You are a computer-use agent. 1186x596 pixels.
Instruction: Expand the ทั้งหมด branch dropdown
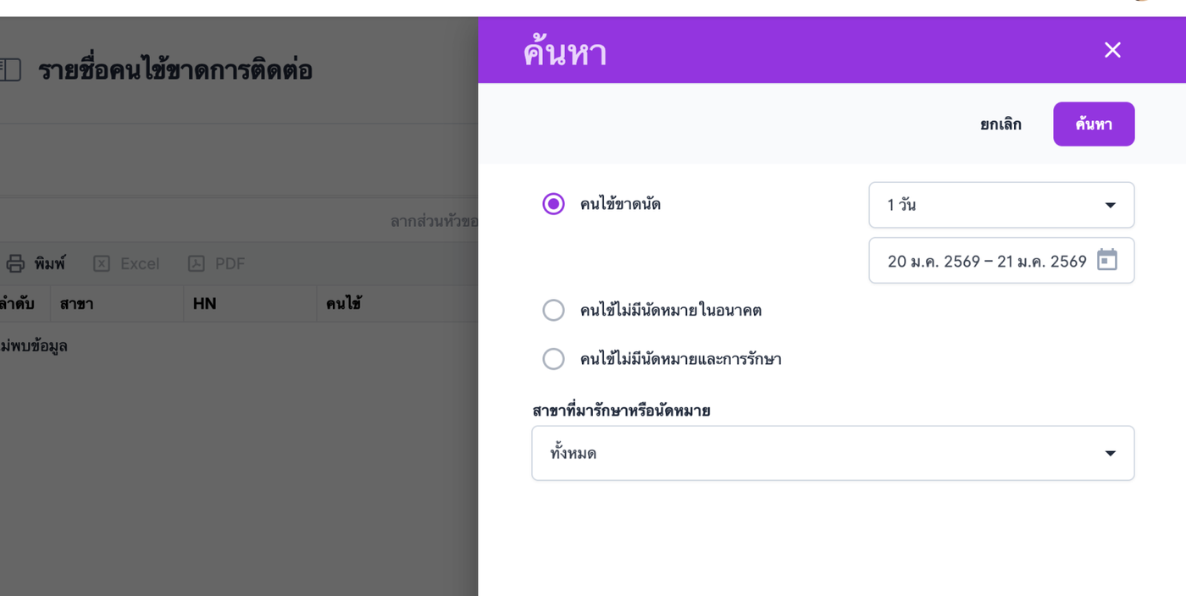832,453
